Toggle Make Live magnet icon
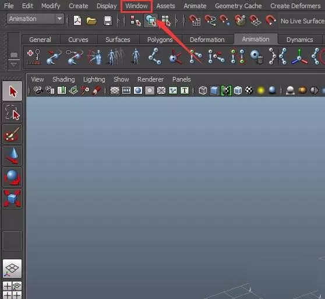 click(270, 20)
